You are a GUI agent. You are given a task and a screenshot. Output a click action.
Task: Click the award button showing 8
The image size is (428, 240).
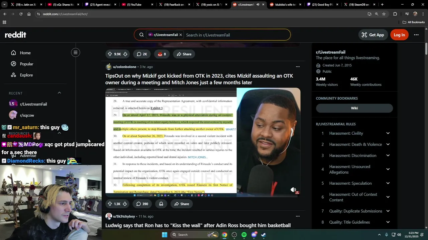pos(162,54)
